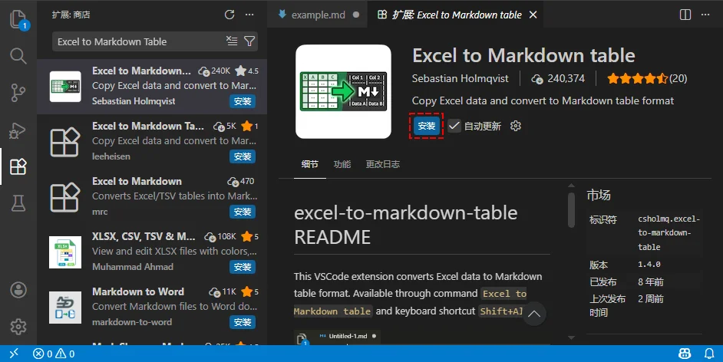Viewport: 723px width, 362px height.
Task: Click the scroll-to-top chevron button
Action: coord(534,314)
